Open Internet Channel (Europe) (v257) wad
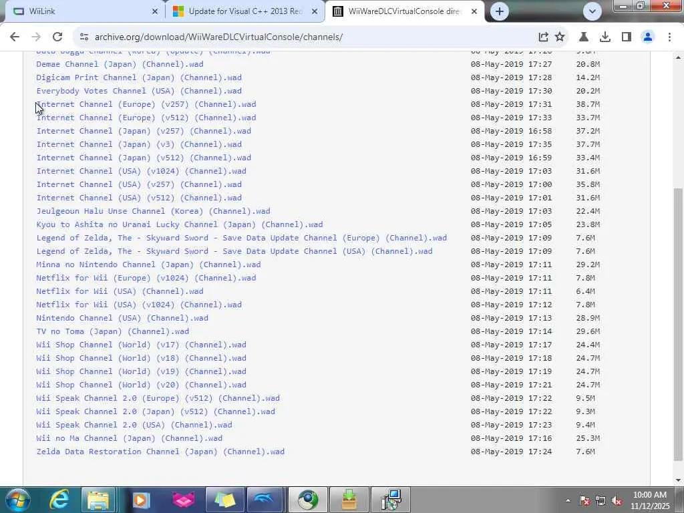The image size is (684, 513). [x=146, y=104]
